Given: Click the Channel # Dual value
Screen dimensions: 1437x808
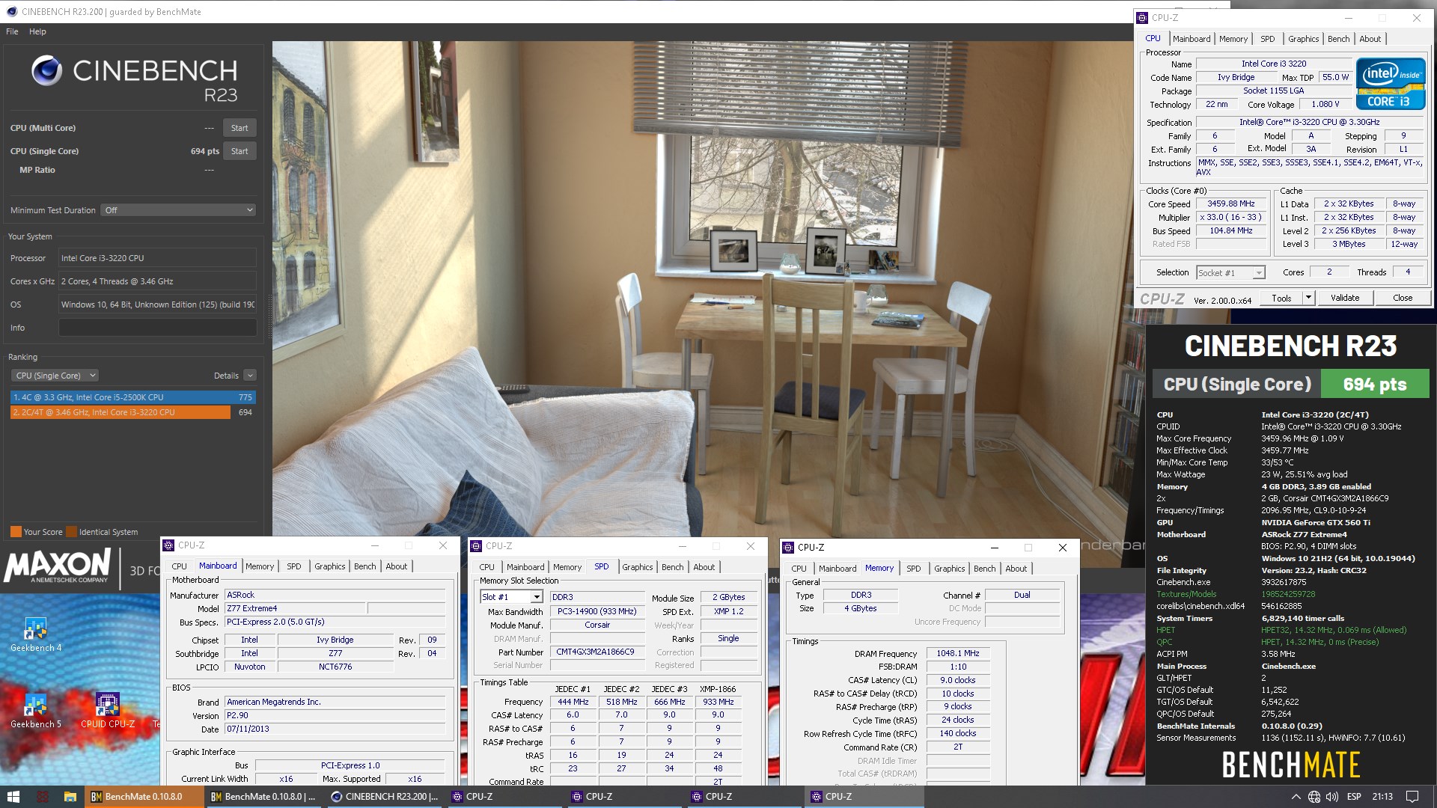Looking at the screenshot, I should coord(1022,595).
